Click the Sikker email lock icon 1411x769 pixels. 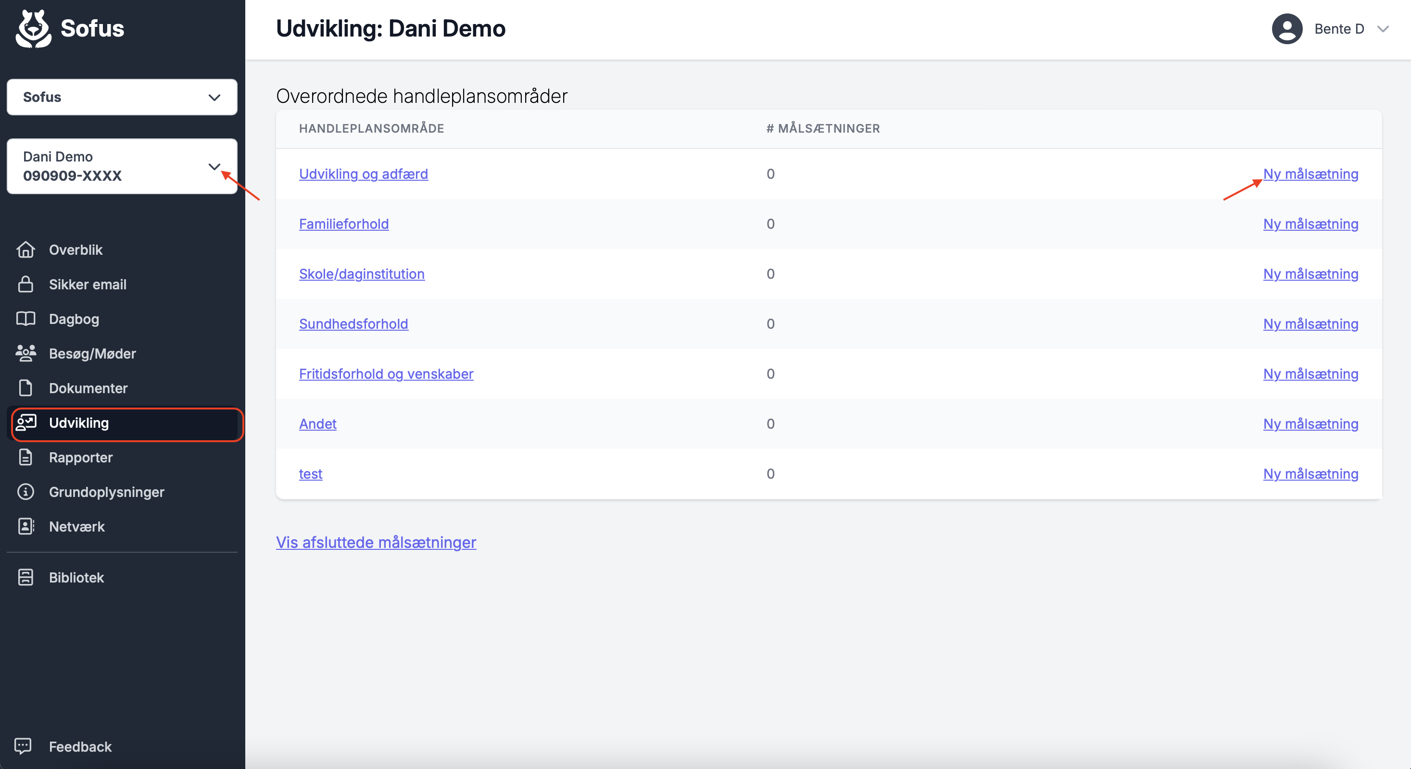pos(26,284)
